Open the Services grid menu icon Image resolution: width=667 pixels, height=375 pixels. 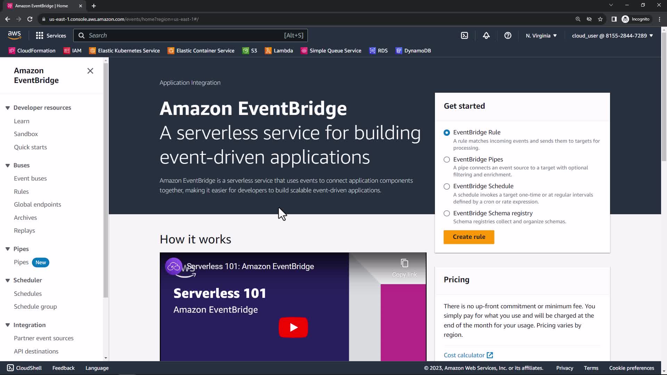pyautogui.click(x=40, y=35)
